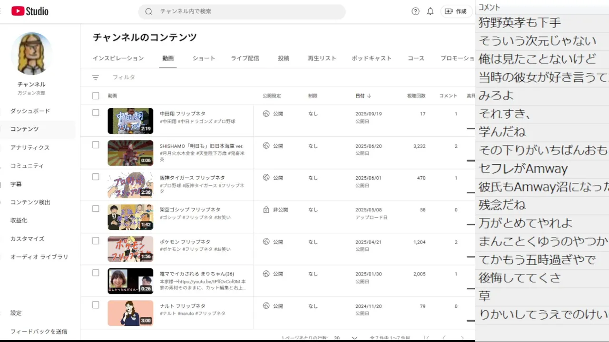Switch to the インスピレーション tab

(118, 58)
